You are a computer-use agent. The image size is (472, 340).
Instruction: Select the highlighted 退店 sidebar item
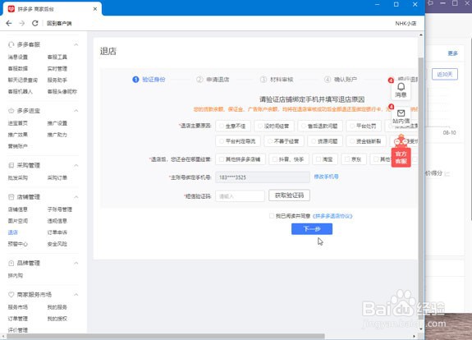12,232
